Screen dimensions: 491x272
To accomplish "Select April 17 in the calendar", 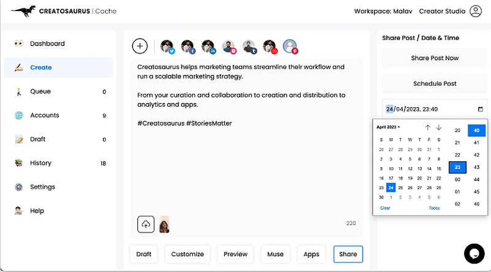I will click(x=391, y=178).
